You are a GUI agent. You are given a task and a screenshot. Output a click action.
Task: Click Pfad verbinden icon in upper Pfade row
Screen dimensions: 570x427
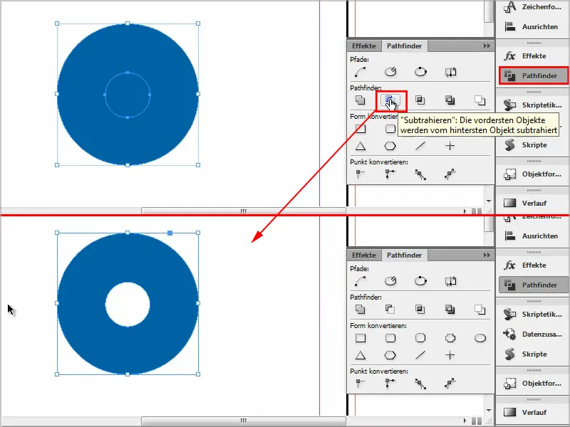click(x=361, y=72)
